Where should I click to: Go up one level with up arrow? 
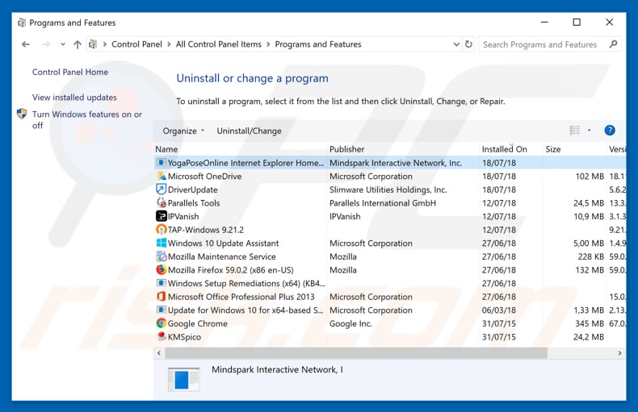click(78, 44)
